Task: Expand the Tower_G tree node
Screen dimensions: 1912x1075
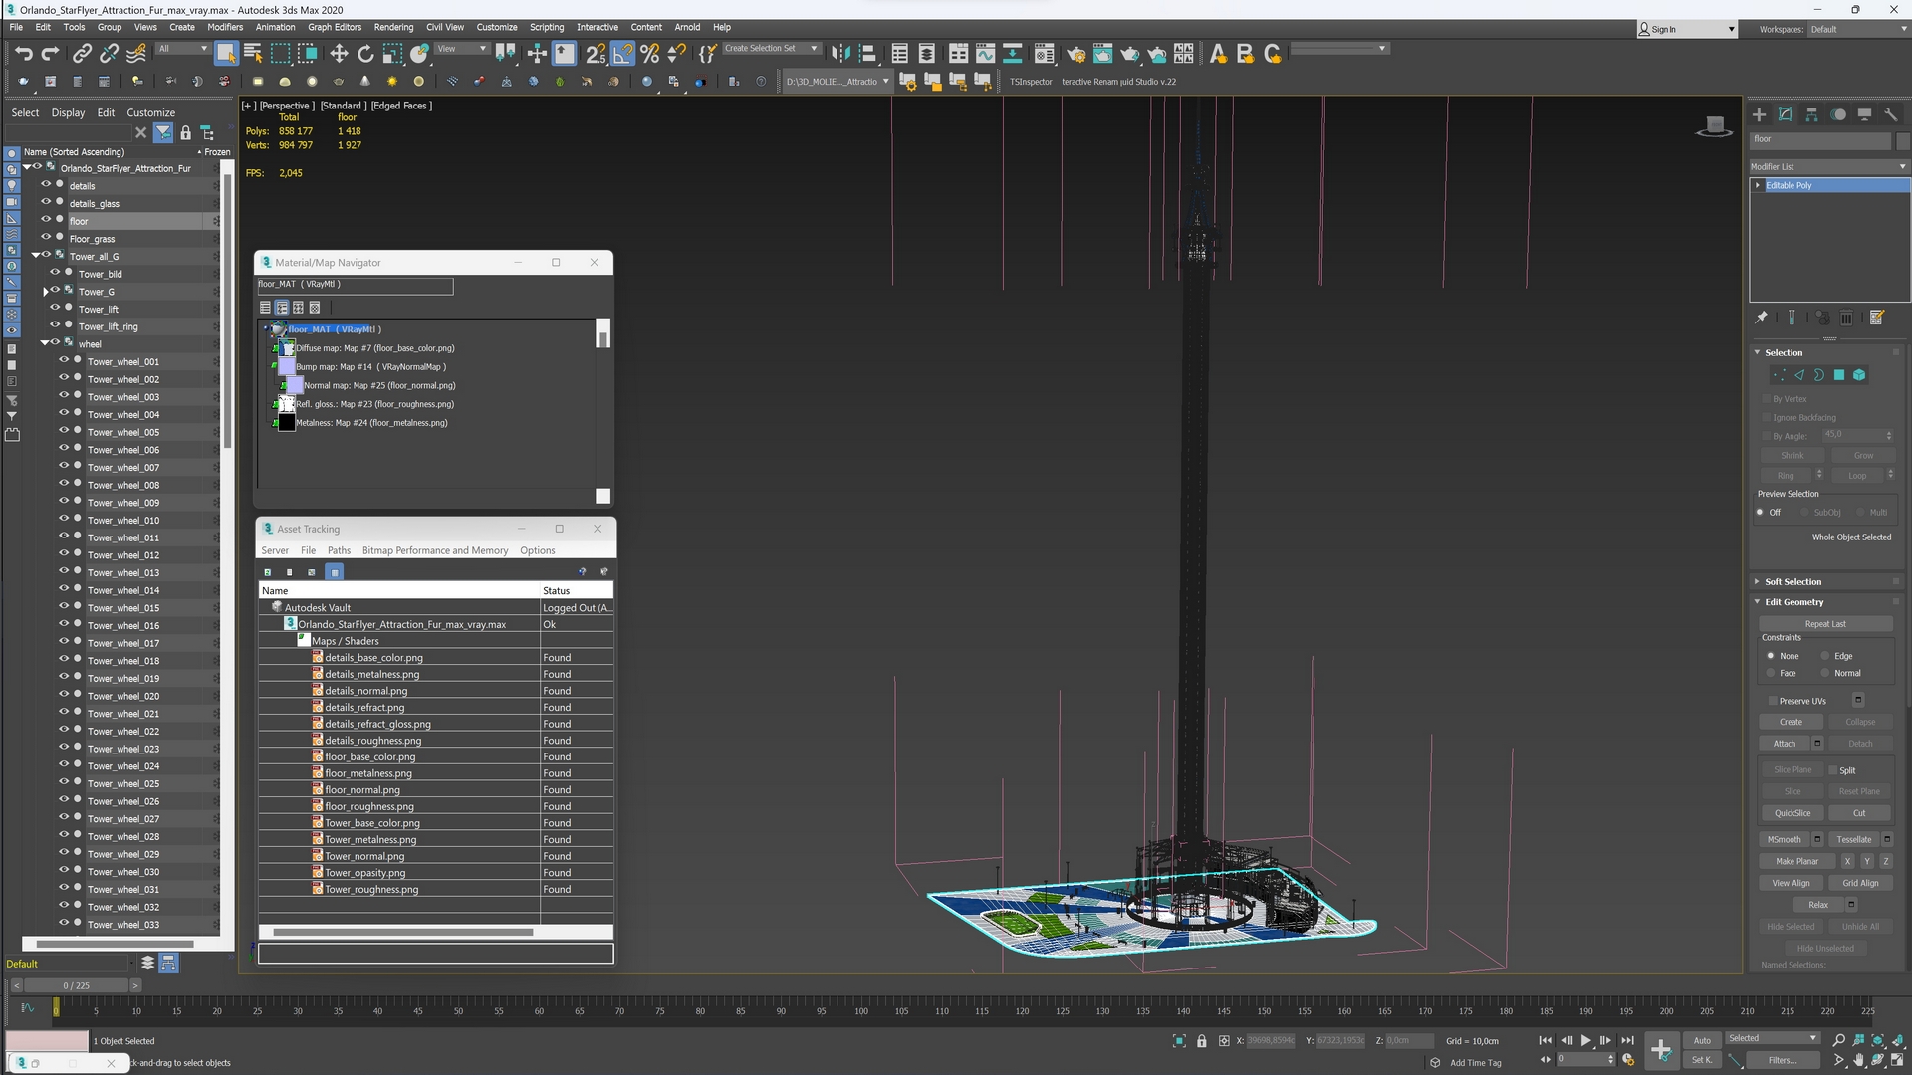Action: pos(45,292)
